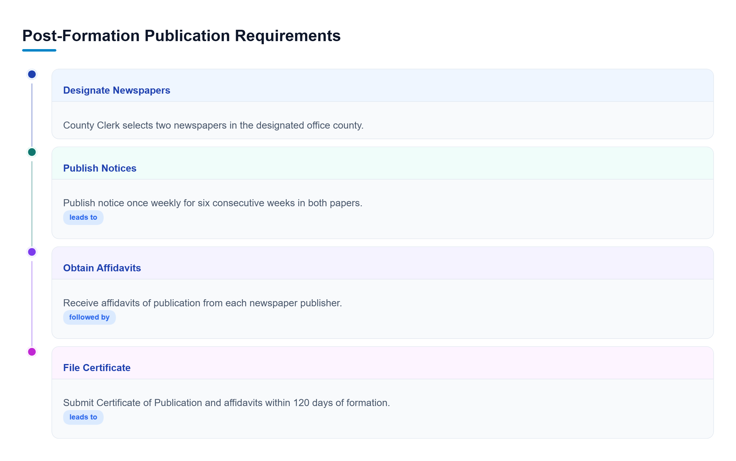Click the text about submitting within 120 days
This screenshot has height=461, width=736.
226,403
